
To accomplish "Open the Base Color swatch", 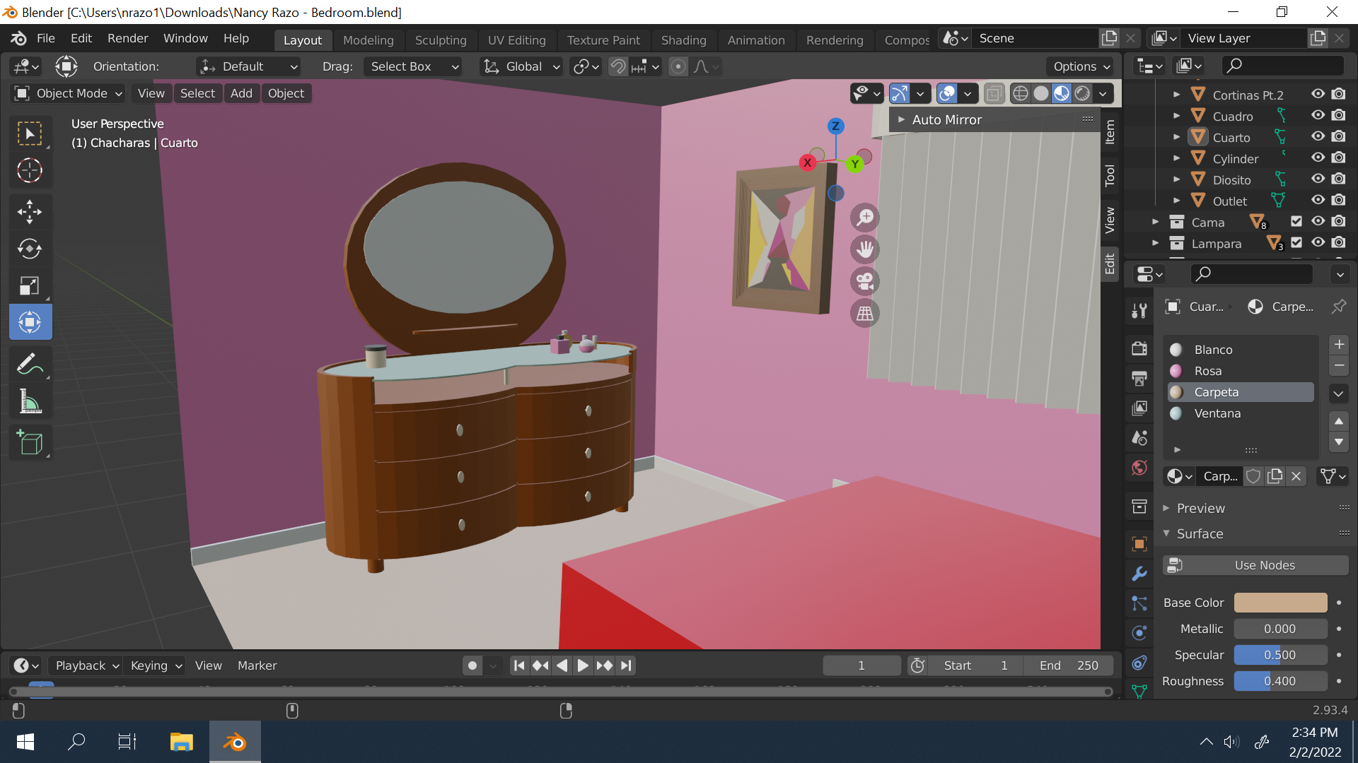I will 1280,603.
